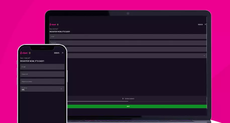Click the badge icon beside laptop vbet logo
This screenshot has height=123, width=230.
click(x=58, y=25)
